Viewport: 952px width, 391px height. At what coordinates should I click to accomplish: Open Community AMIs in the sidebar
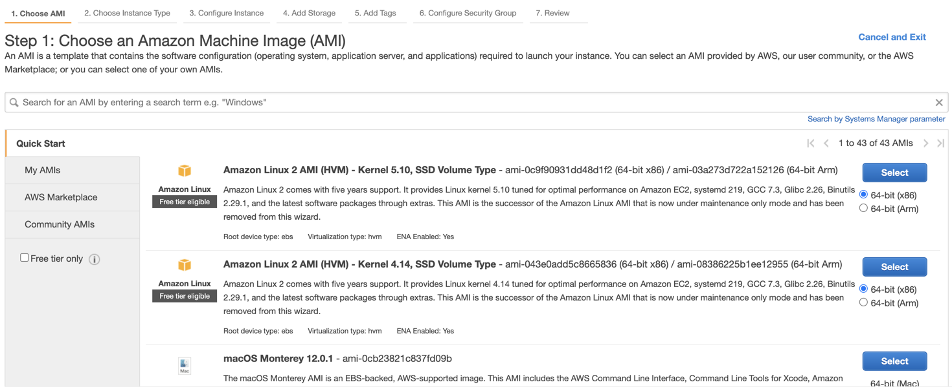(73, 224)
